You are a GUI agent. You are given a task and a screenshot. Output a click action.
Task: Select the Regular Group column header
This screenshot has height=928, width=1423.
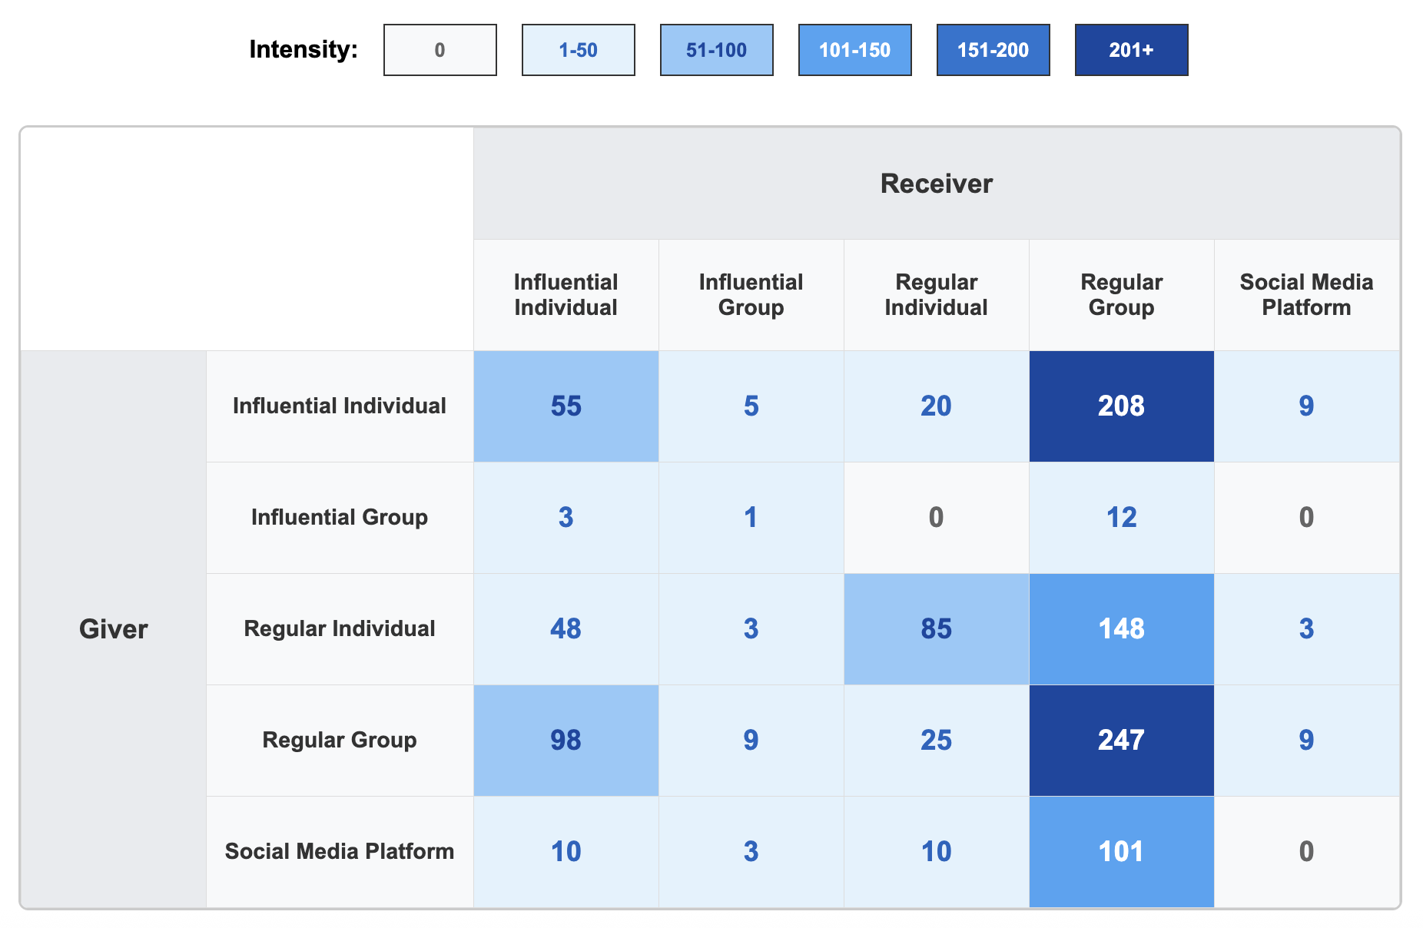(1121, 295)
